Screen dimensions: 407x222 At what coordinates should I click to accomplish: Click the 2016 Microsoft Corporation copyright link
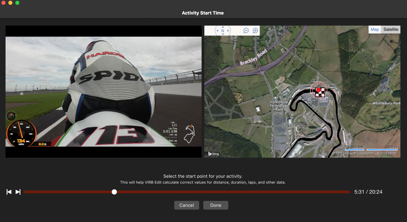tap(353, 154)
